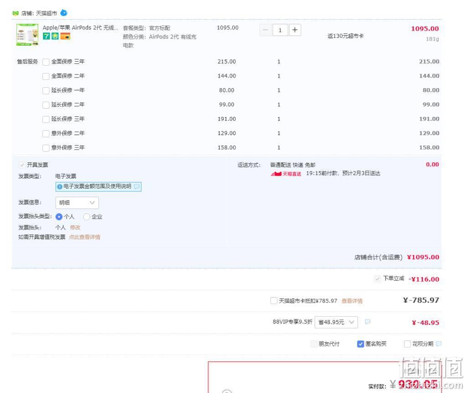Click the green shield guarantee badge
The image size is (467, 393).
click(55, 37)
